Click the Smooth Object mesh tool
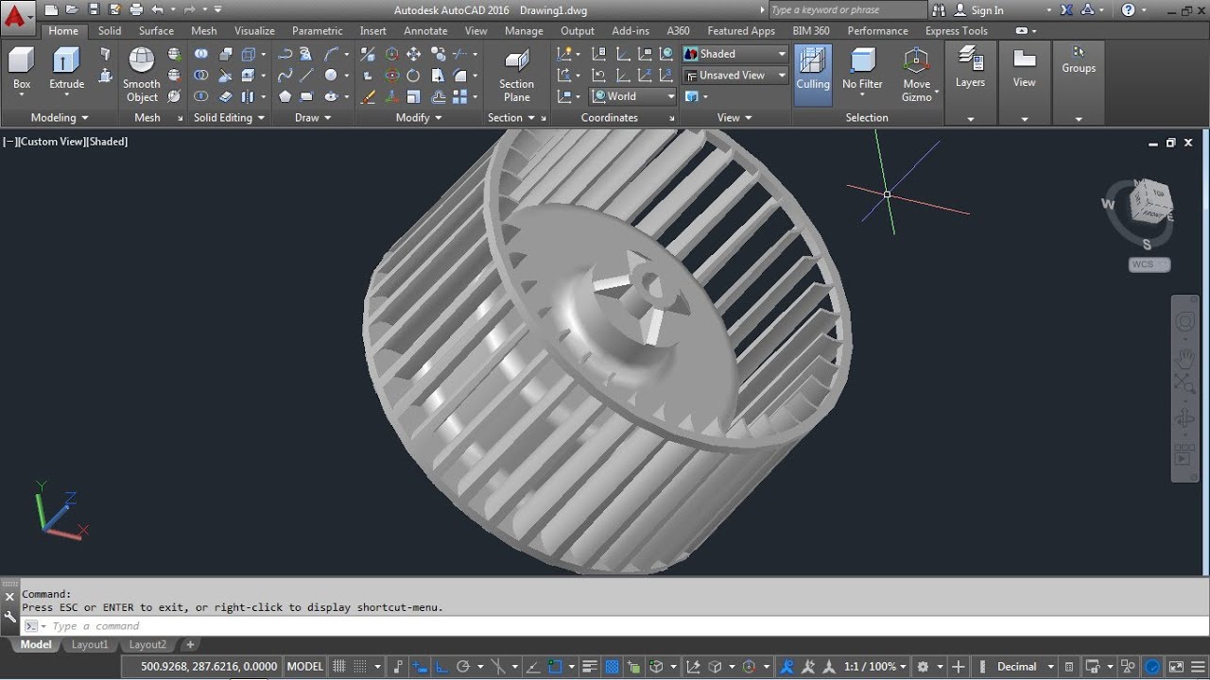 142,75
